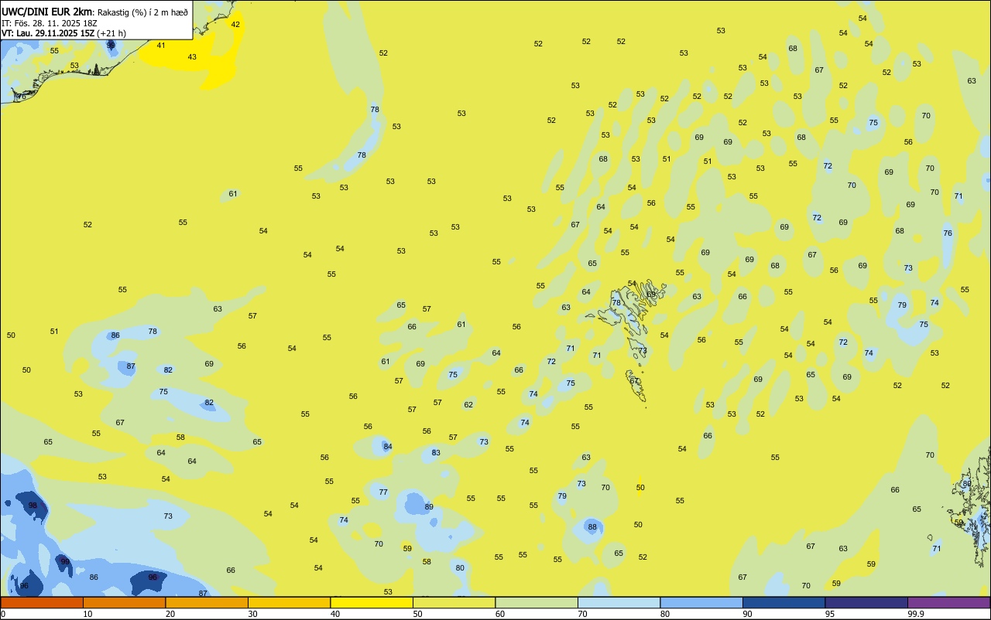991x620 pixels.
Task: Click the map value "98"
Action: 33,505
